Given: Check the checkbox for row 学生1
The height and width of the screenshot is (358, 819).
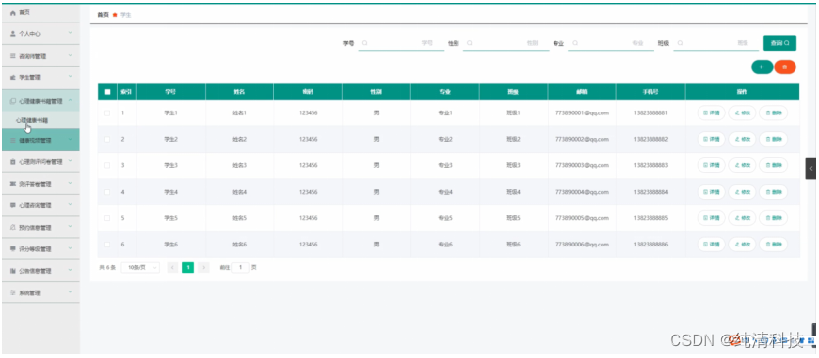Looking at the screenshot, I should tap(107, 112).
